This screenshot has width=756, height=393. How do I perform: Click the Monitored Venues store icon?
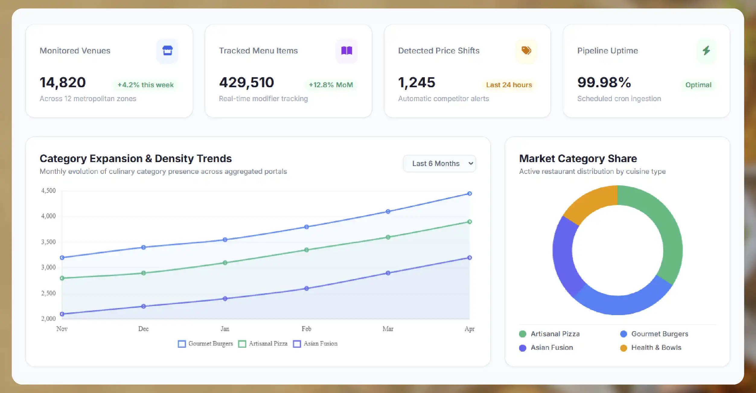coord(167,51)
